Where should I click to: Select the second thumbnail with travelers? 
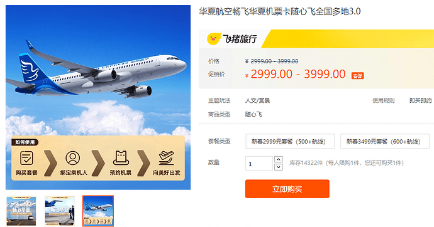pos(60,211)
